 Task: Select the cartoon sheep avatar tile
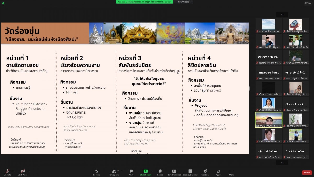pos(296,26)
